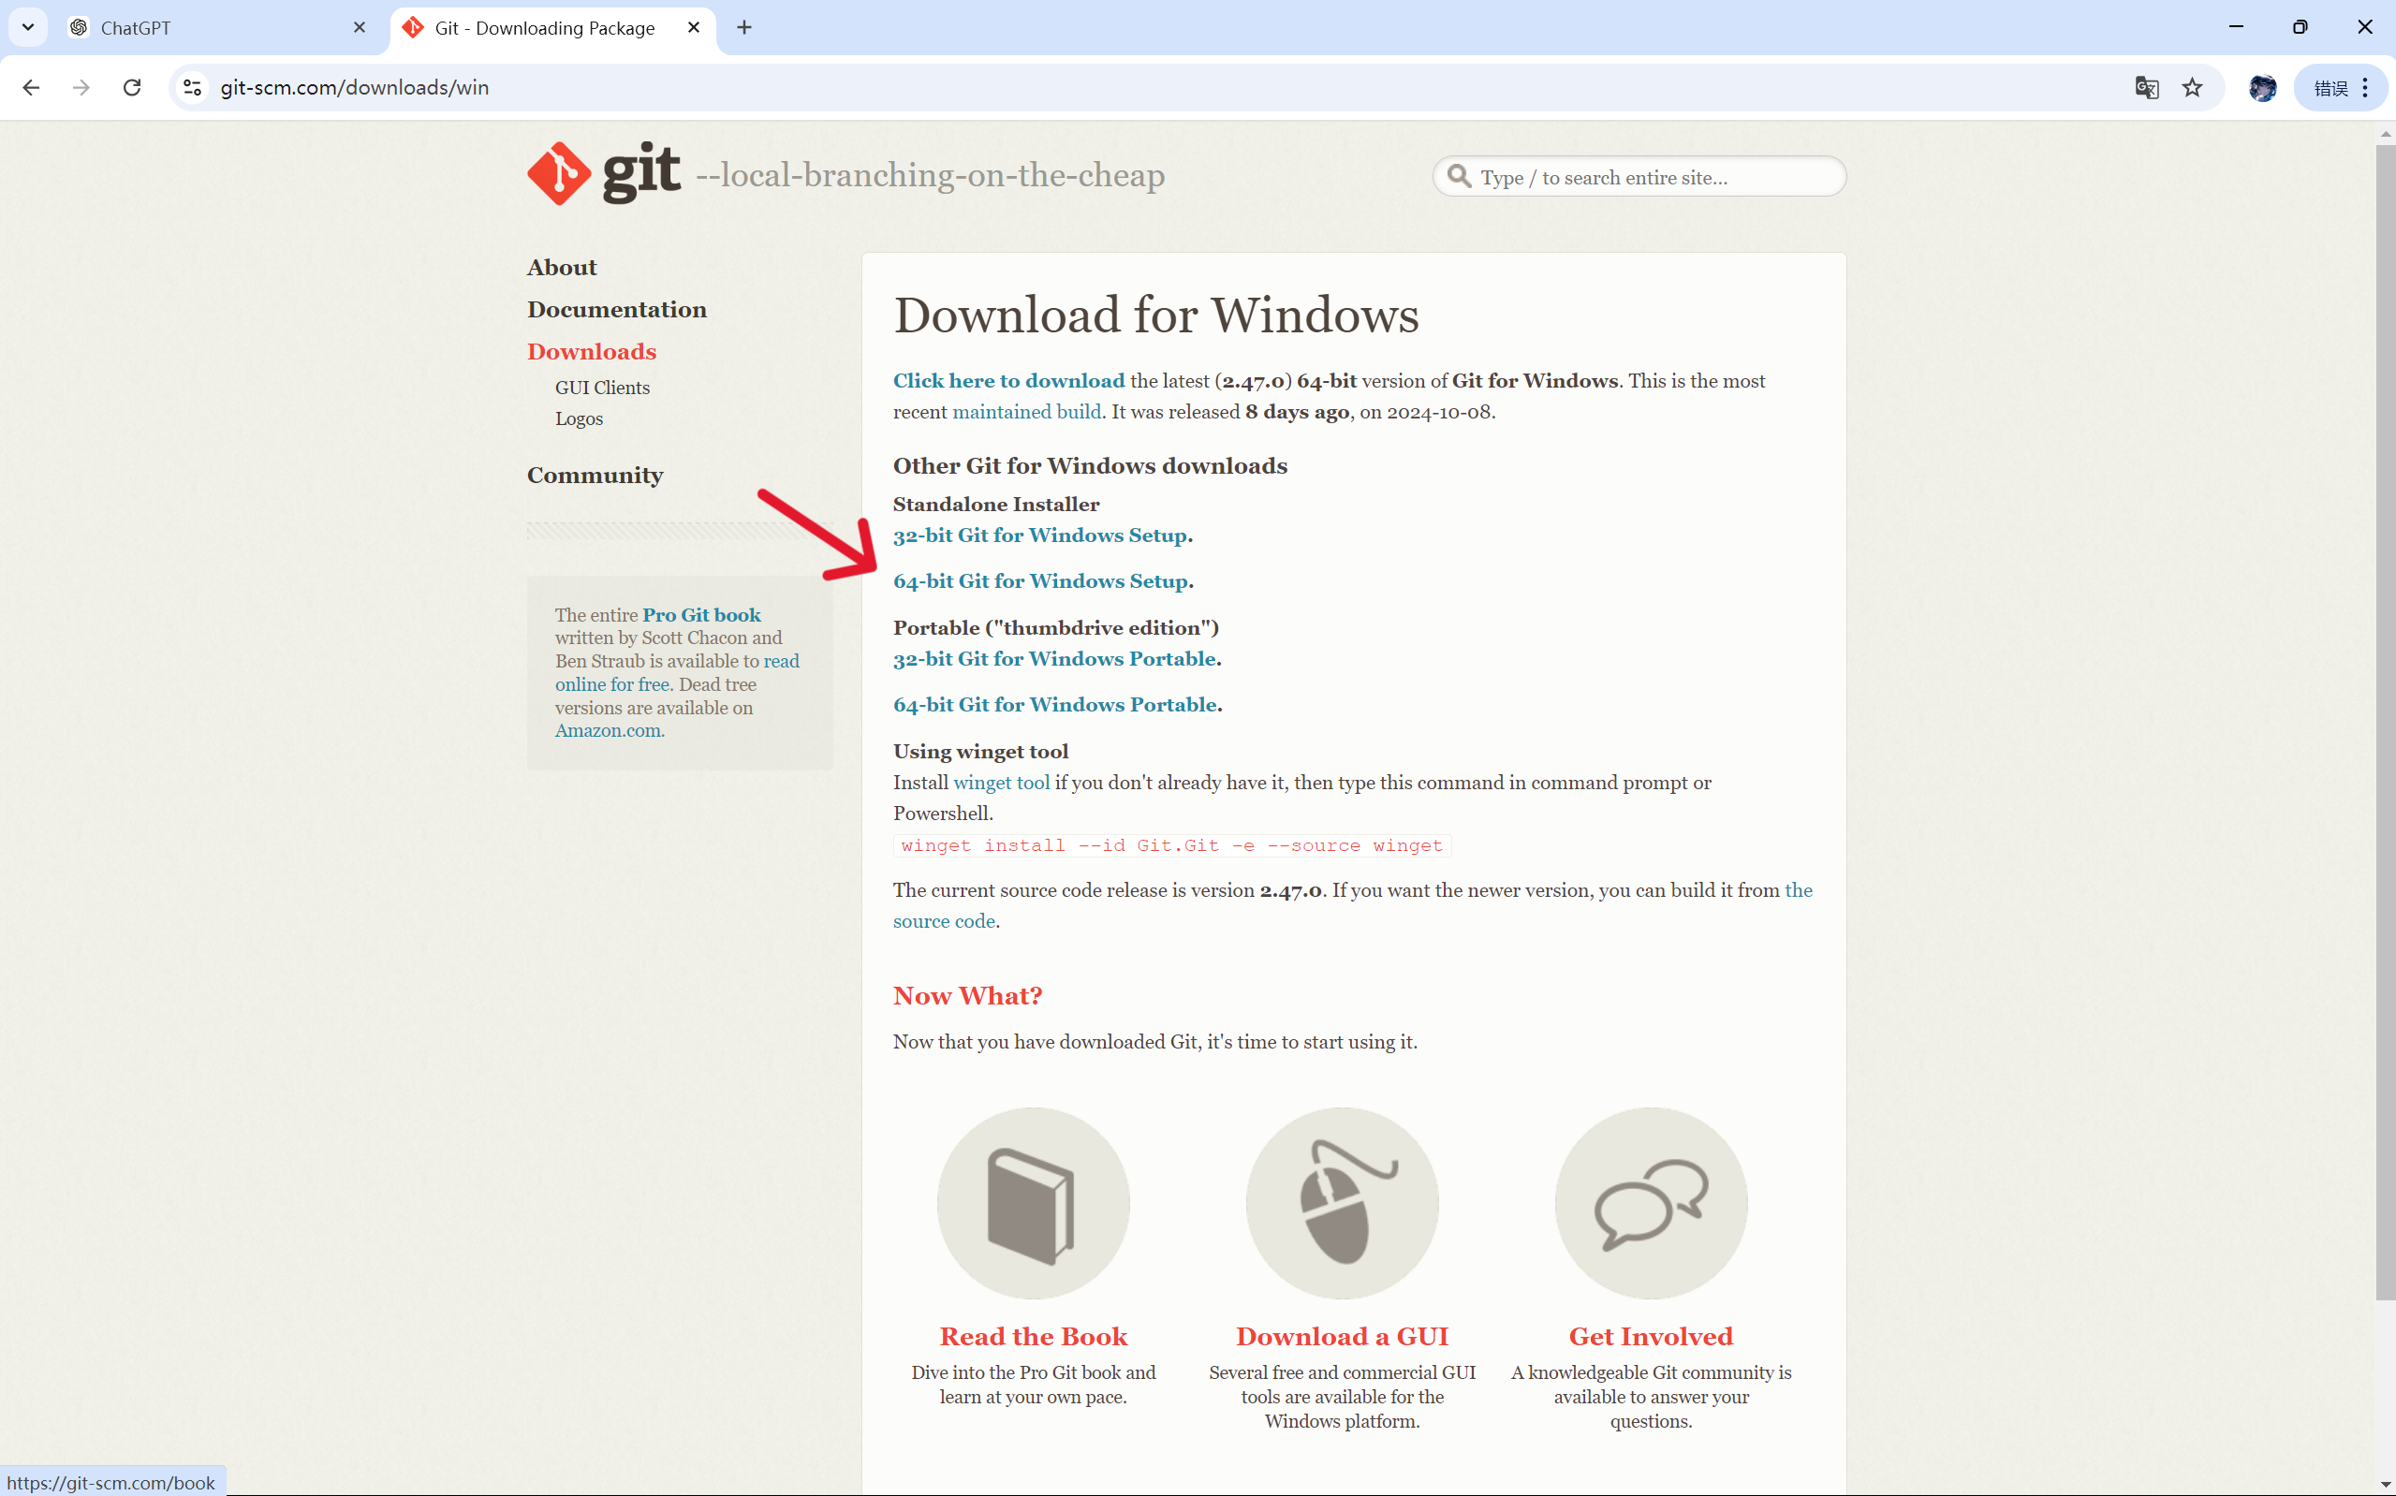The image size is (2396, 1496).
Task: Reload the page with the refresh icon
Action: pyautogui.click(x=132, y=87)
